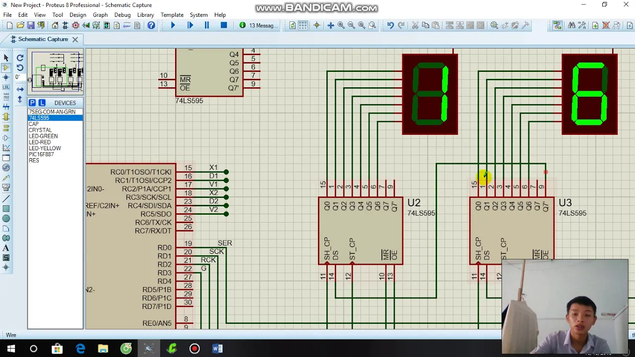Open the File menu
The width and height of the screenshot is (635, 357).
7,15
